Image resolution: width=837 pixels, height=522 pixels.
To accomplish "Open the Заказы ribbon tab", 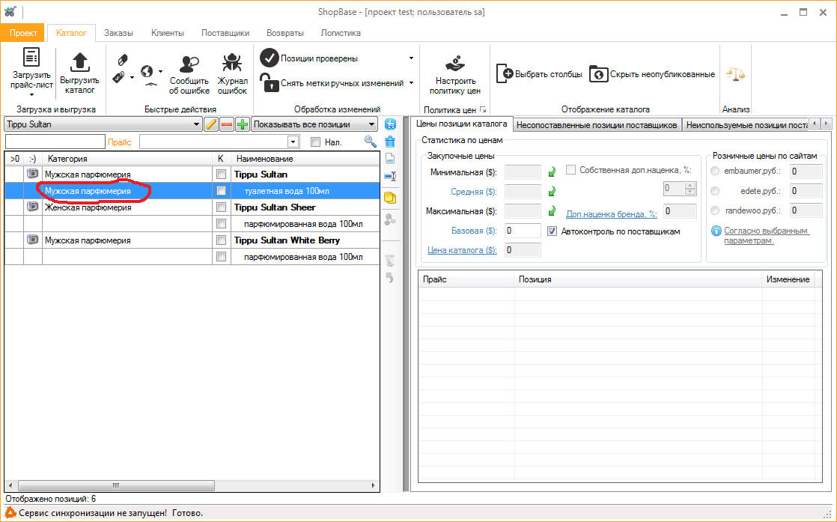I will (118, 33).
